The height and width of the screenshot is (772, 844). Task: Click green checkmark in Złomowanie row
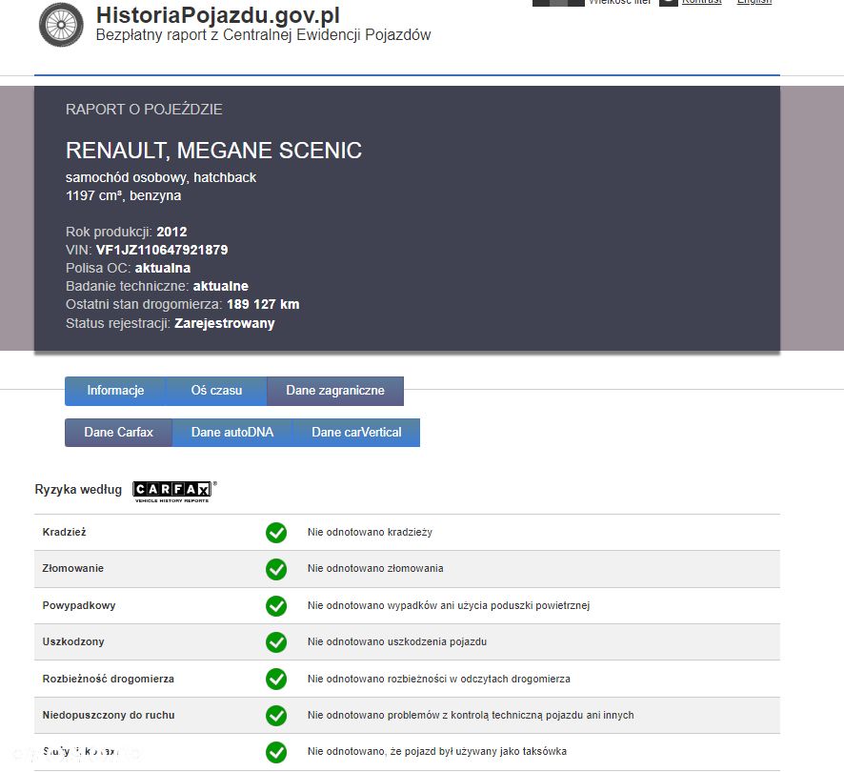click(x=276, y=569)
